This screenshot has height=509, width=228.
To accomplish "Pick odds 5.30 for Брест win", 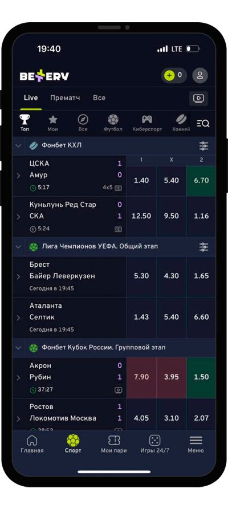I will pyautogui.click(x=141, y=276).
